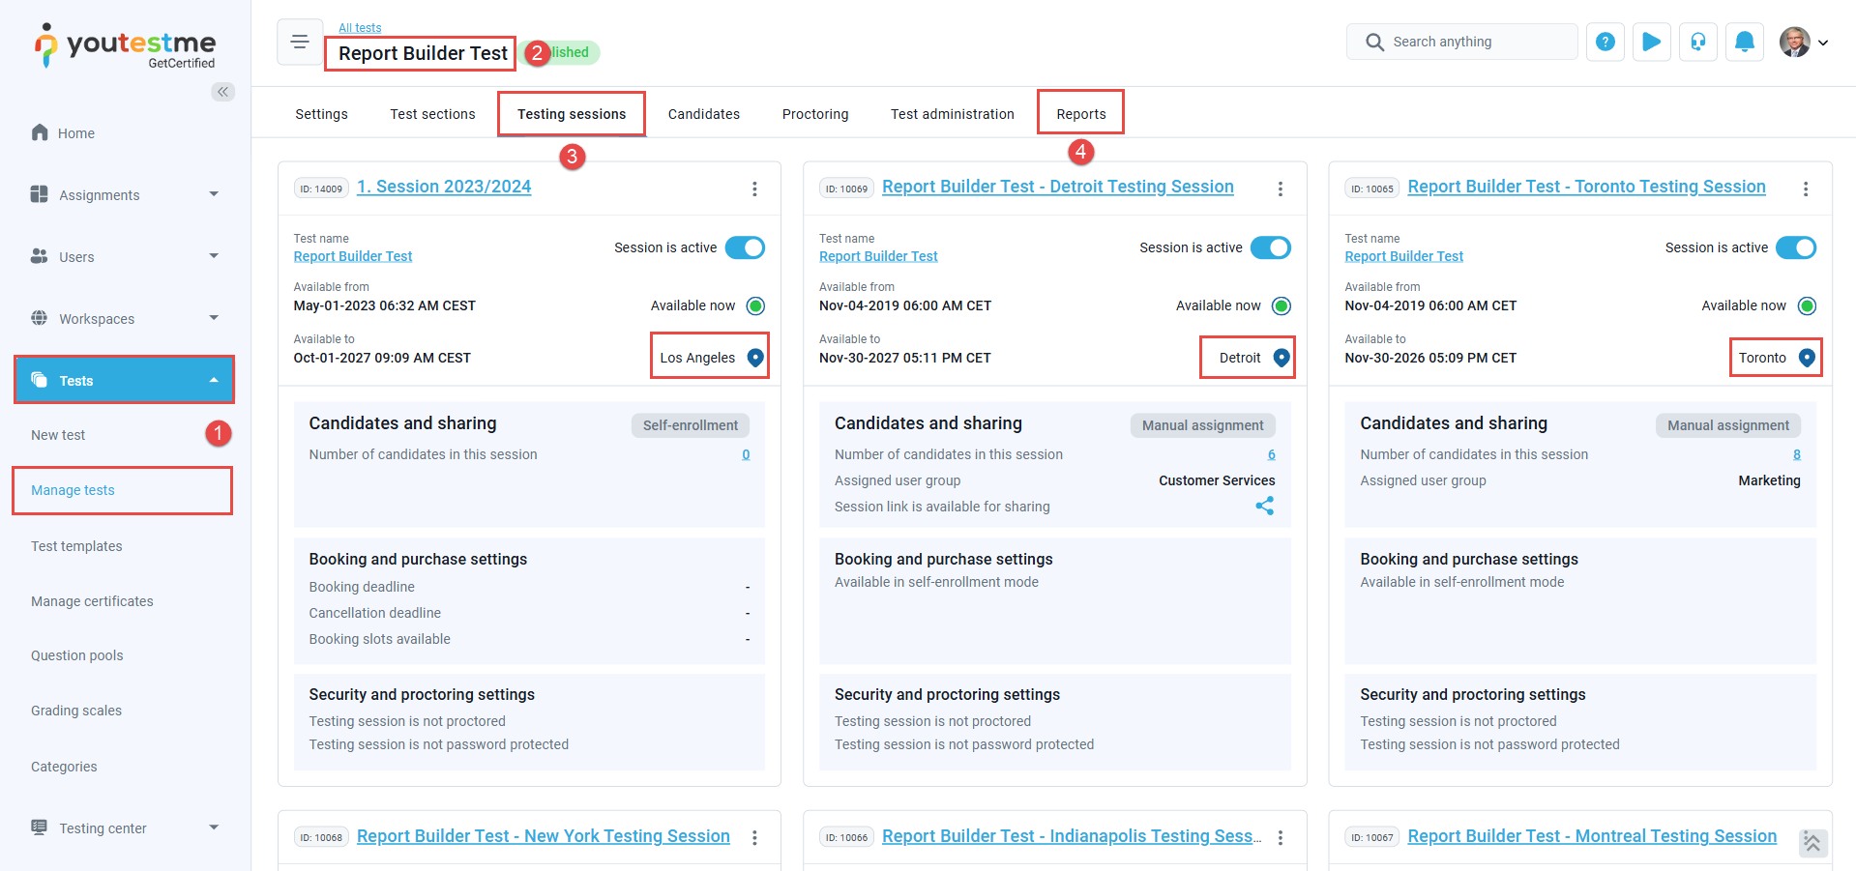Open candidates count 0 in Session 2023/2024
The height and width of the screenshot is (871, 1856).
pos(746,454)
